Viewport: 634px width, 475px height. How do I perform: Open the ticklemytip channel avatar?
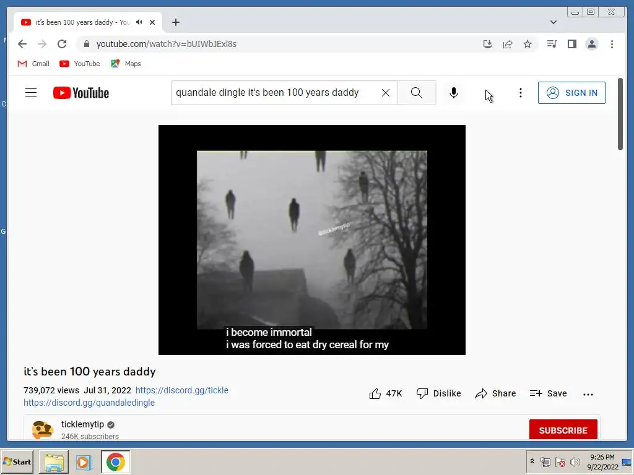click(x=43, y=430)
